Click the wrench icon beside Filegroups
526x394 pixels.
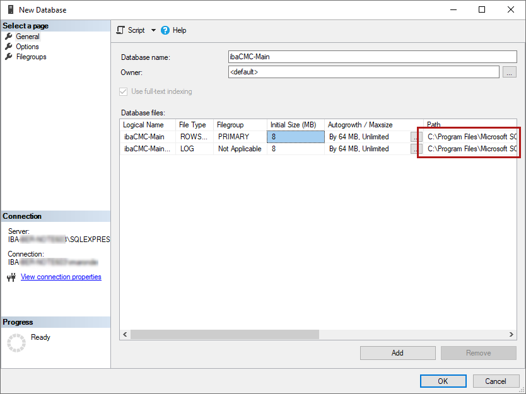tap(9, 56)
